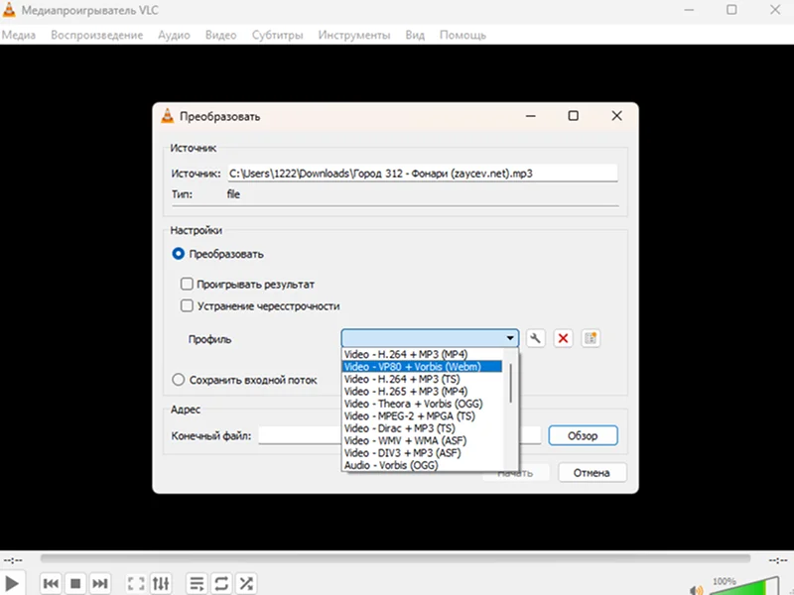This screenshot has height=595, width=794.
Task: Open the Вид menu
Action: pyautogui.click(x=415, y=35)
